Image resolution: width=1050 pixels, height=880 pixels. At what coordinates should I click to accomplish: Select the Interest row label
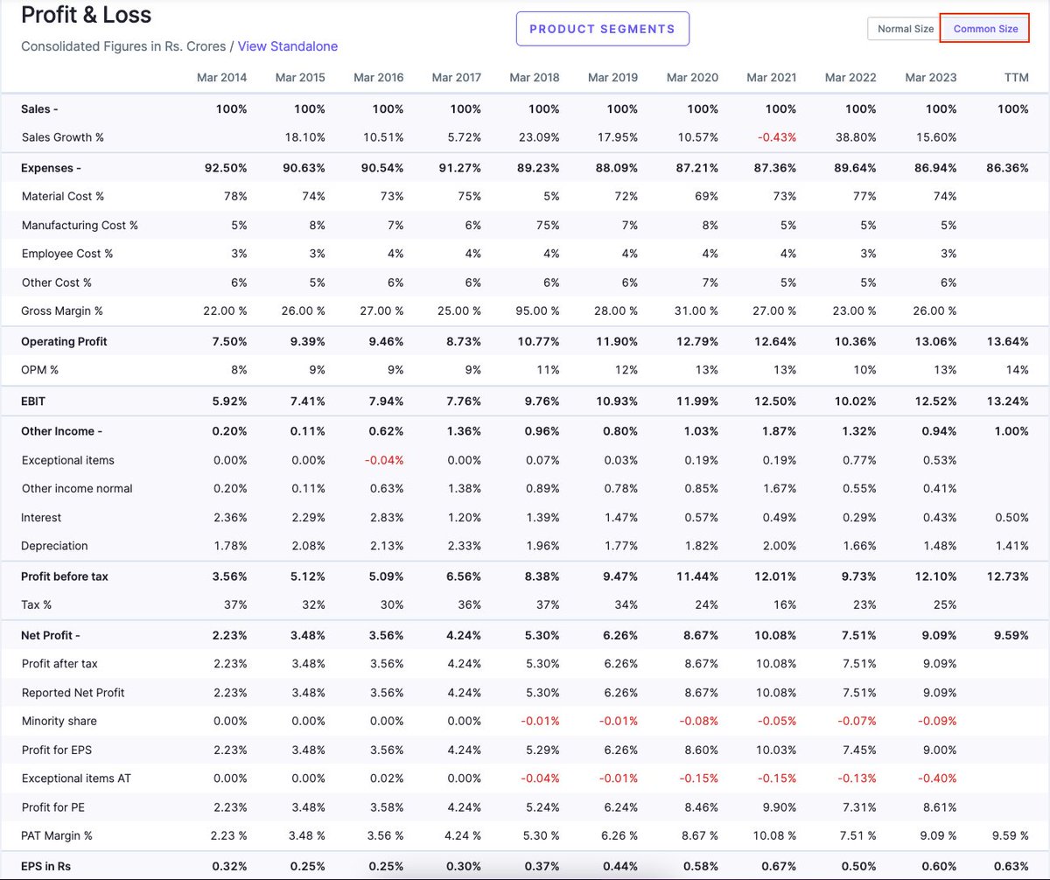point(41,518)
